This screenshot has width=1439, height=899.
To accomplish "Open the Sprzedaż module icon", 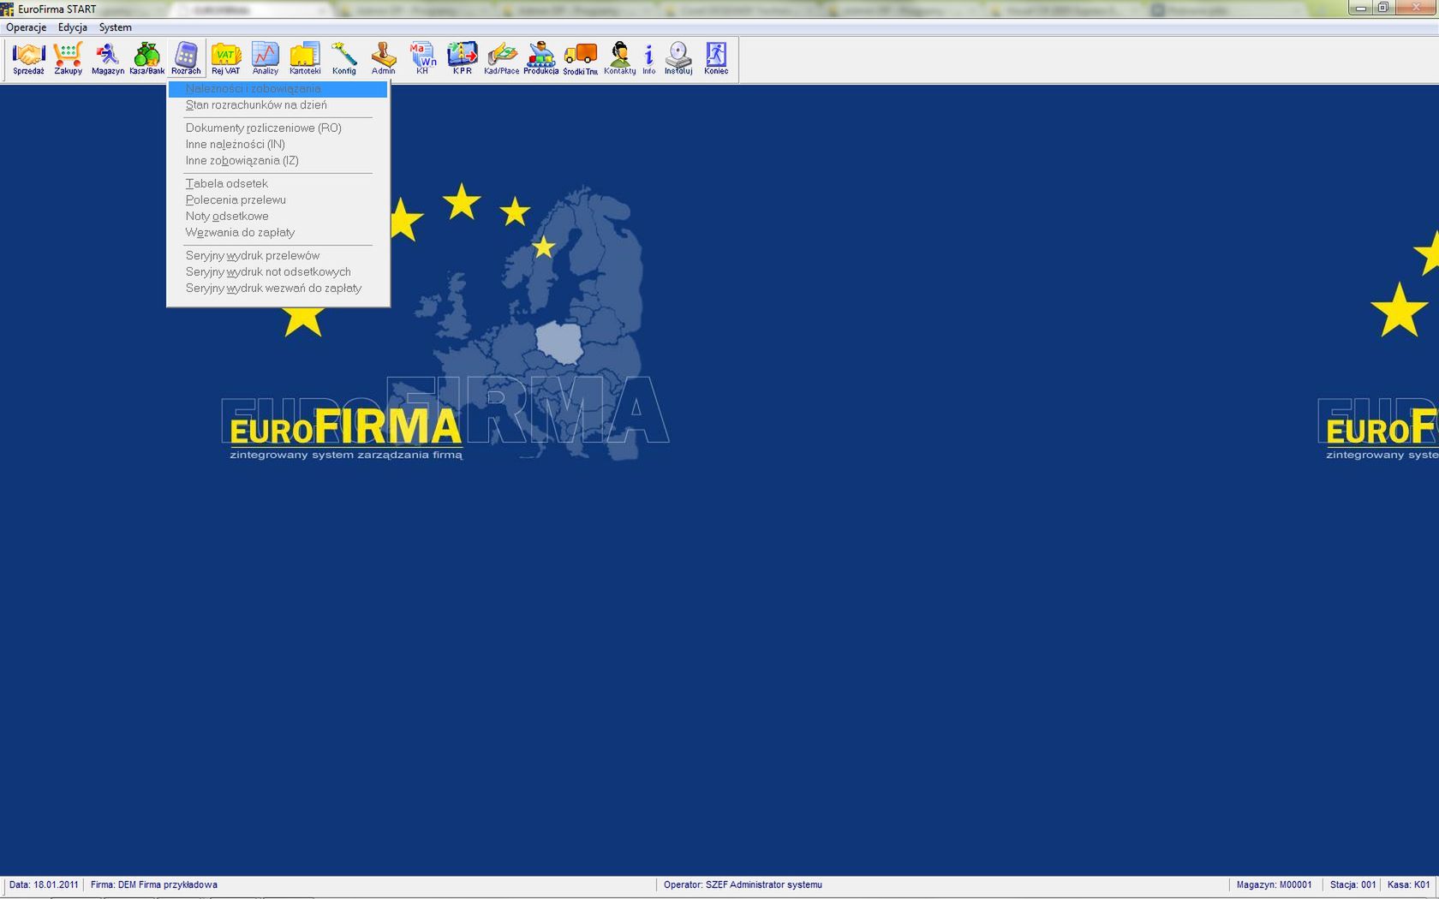I will tap(28, 59).
